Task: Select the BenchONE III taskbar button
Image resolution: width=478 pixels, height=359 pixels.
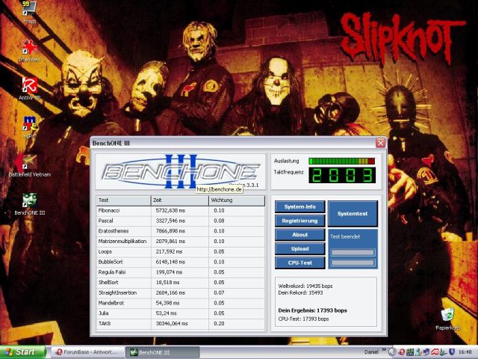Action: click(x=163, y=352)
